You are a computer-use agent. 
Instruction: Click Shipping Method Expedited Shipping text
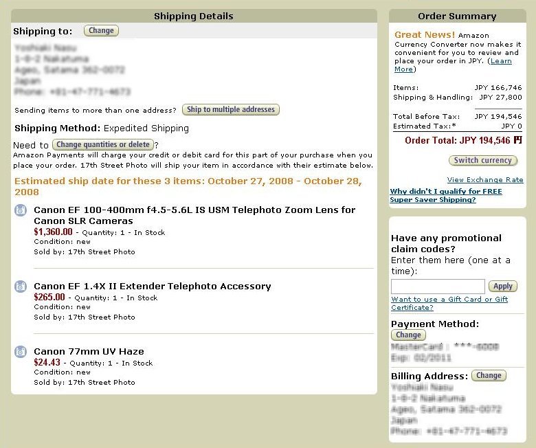coord(102,128)
